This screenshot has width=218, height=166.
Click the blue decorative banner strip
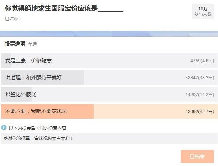point(109,34)
